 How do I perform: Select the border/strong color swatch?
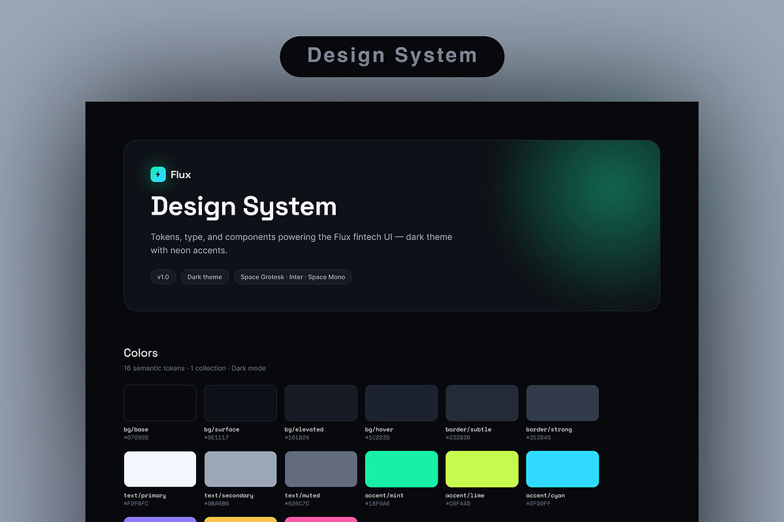coord(563,403)
